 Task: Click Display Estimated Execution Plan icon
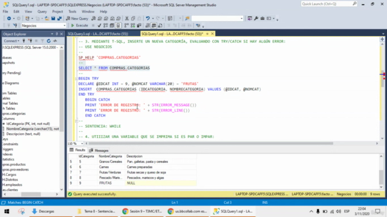(x=106, y=25)
